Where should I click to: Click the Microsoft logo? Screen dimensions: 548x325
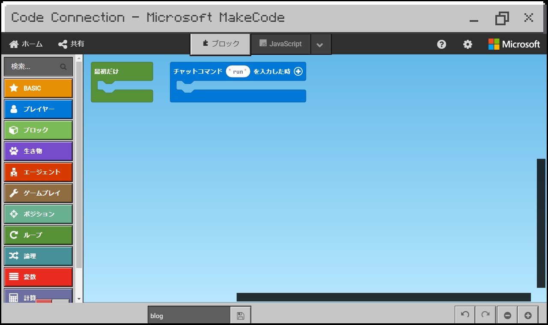click(x=514, y=44)
